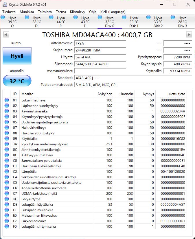Click the Hyvä health status button

[x=17, y=56]
